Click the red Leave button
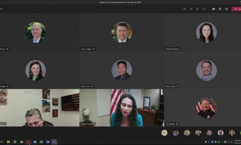This screenshot has height=145, width=241. tap(236, 9)
